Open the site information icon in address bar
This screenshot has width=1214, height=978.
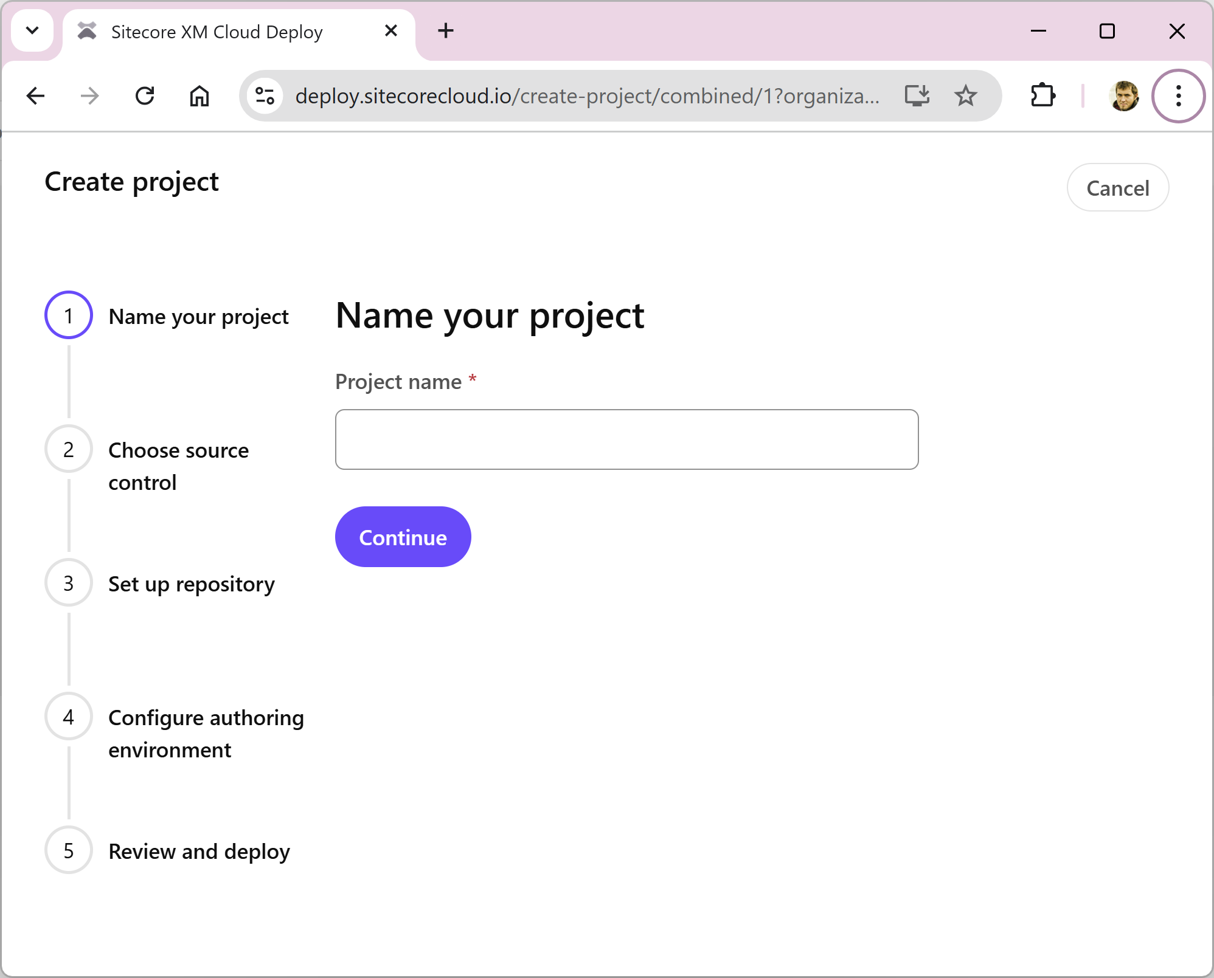265,96
